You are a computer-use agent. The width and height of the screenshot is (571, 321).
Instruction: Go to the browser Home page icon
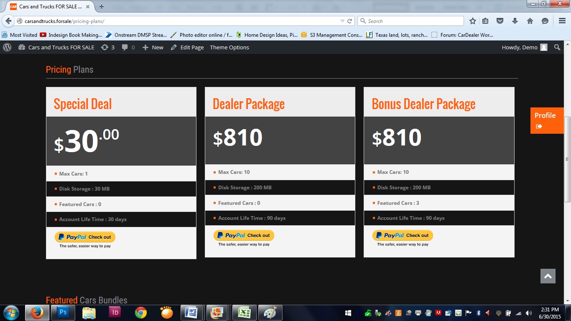point(530,21)
